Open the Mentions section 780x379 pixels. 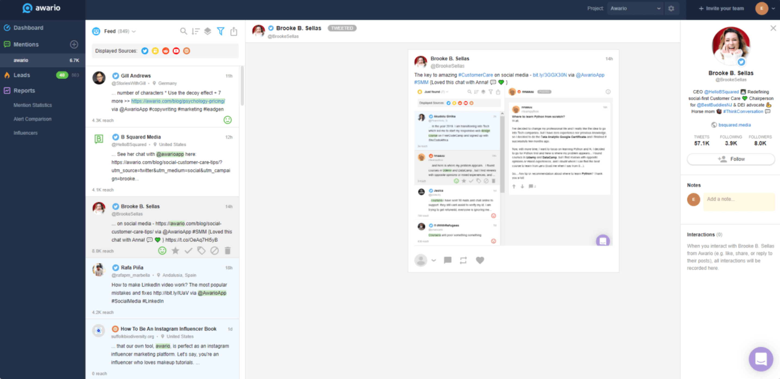tap(26, 45)
